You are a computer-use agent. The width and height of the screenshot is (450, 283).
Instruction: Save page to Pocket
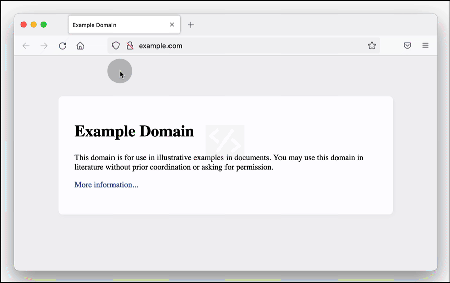click(407, 45)
